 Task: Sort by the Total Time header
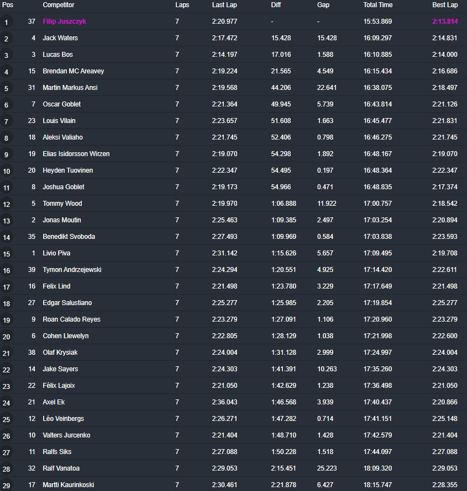click(377, 5)
